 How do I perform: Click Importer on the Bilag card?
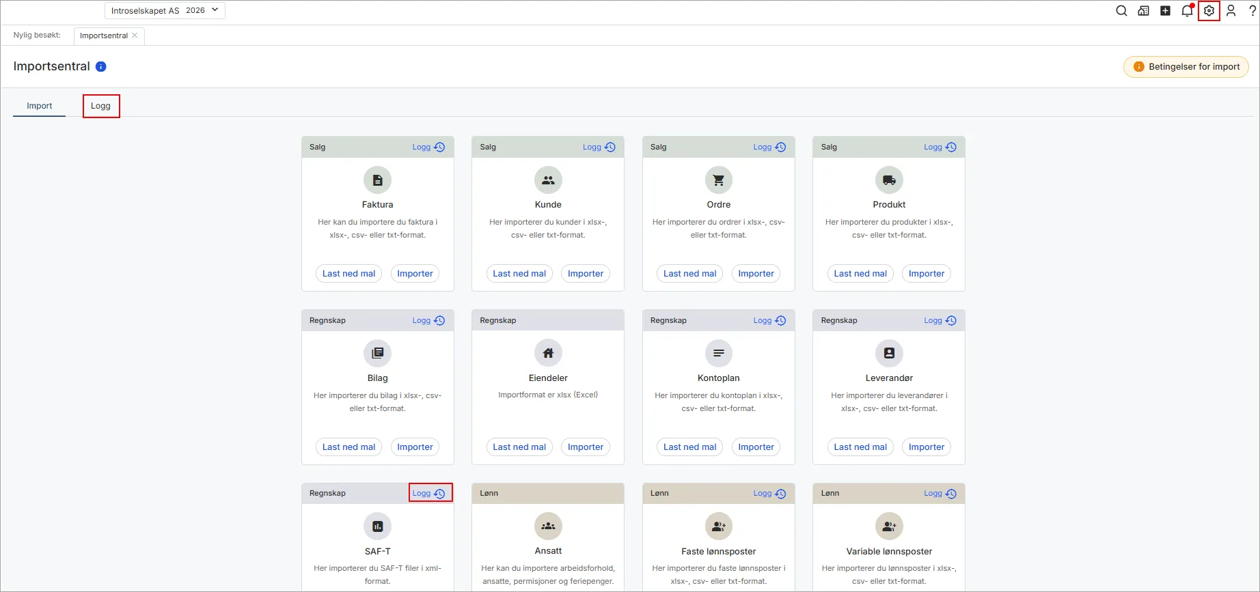pos(415,447)
